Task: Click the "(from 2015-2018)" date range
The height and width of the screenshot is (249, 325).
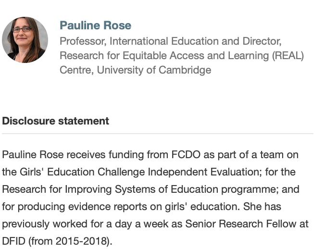Action: pyautogui.click(x=70, y=241)
